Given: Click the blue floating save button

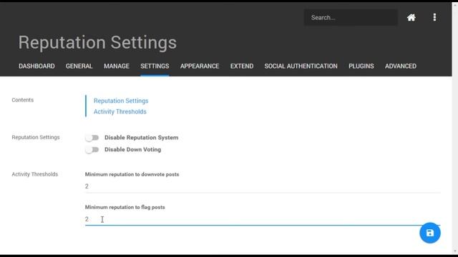Looking at the screenshot, I should (430, 233).
